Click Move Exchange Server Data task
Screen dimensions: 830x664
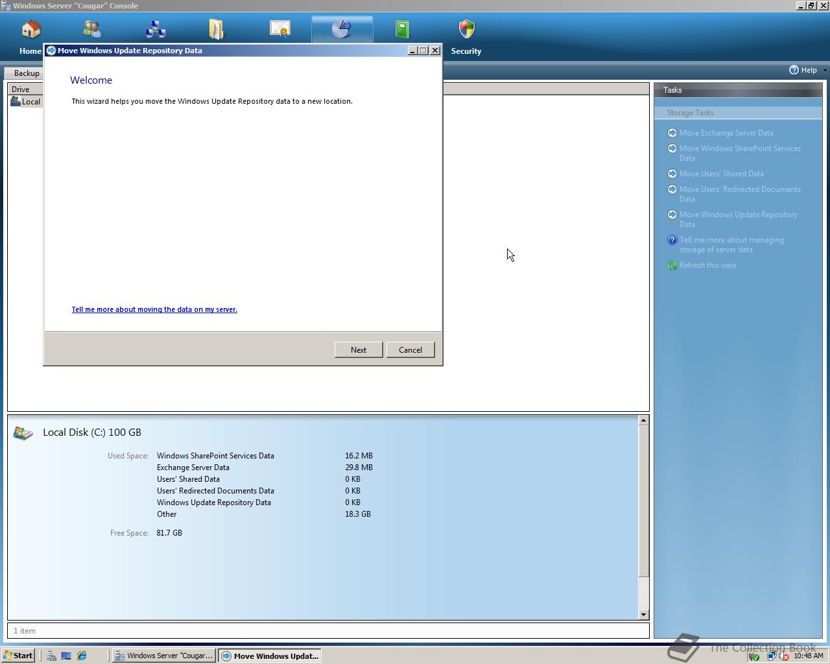(x=726, y=133)
